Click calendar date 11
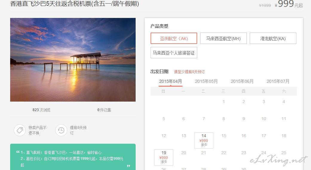The height and width of the screenshot is (170, 311). 284,119
